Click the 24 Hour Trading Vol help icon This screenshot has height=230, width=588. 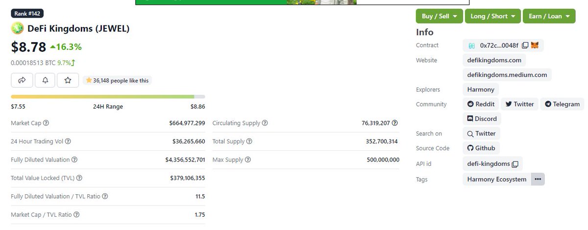click(x=68, y=141)
